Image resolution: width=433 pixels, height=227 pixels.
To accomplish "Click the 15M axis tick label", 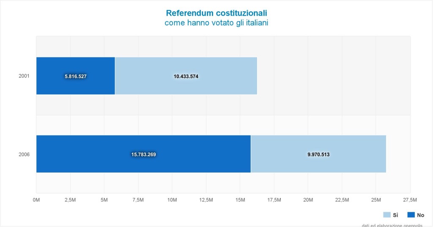I will click(240, 200).
